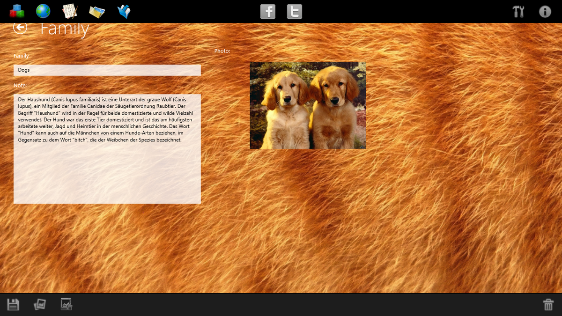This screenshot has height=316, width=562.
Task: Remove photo with the image trash icon
Action: (67, 305)
